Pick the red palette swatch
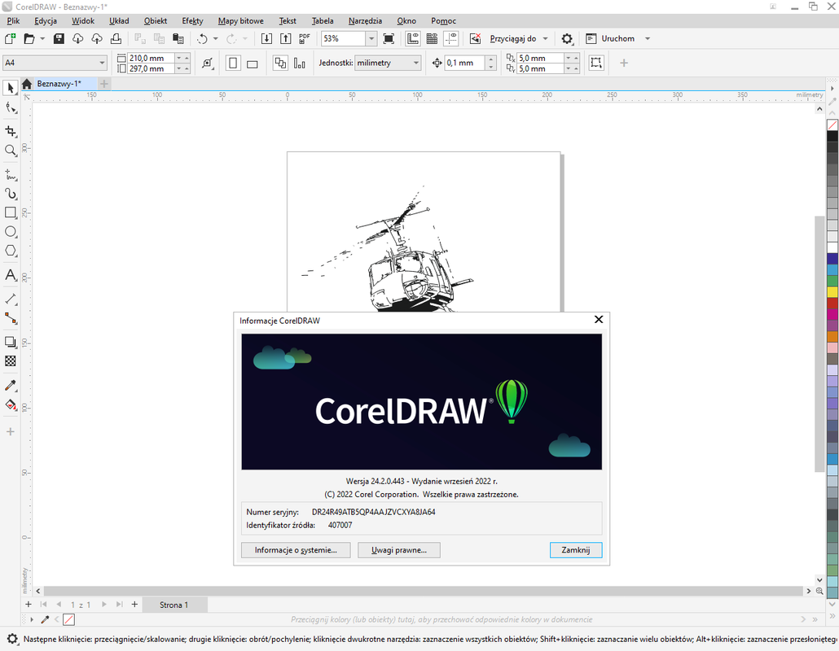The width and height of the screenshot is (839, 651). point(832,303)
